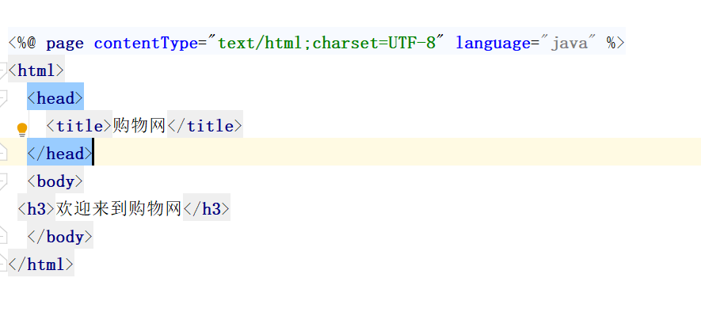
Task: Click the language attribute name
Action: [493, 44]
